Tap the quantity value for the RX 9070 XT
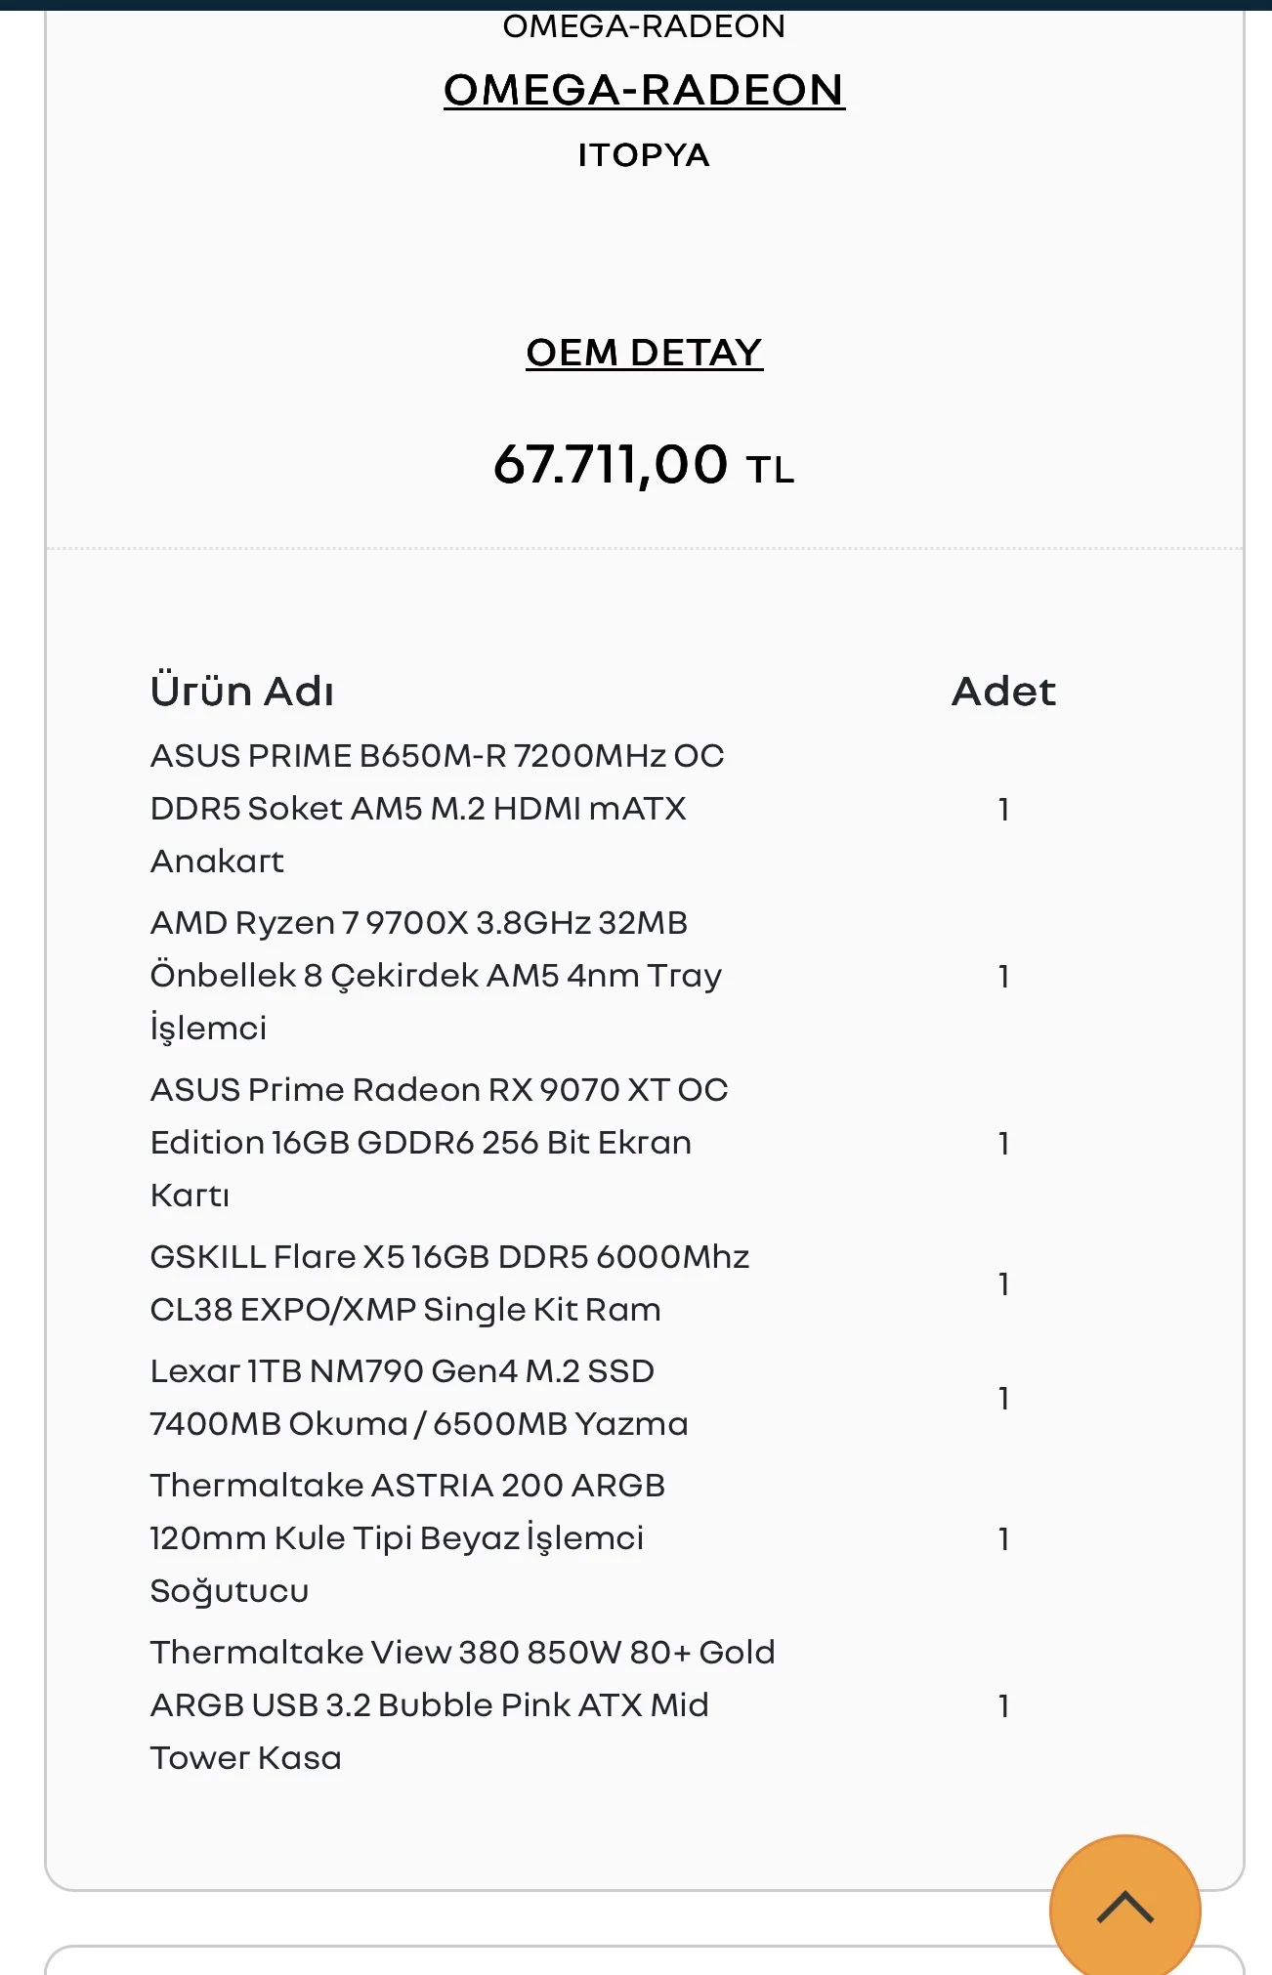 [1003, 1143]
